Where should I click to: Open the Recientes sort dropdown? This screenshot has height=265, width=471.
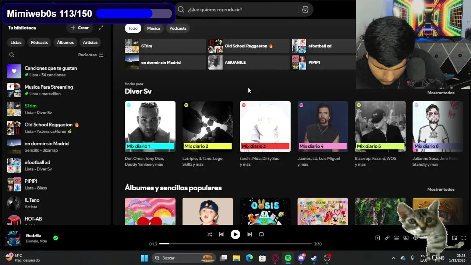coord(91,55)
